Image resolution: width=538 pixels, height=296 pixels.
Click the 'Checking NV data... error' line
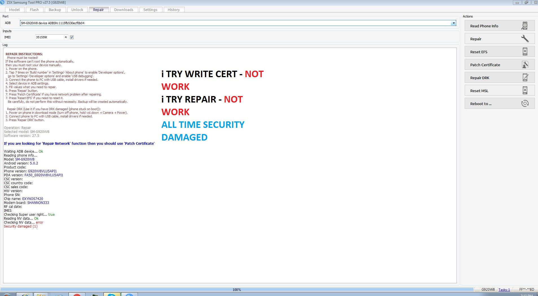click(23, 222)
